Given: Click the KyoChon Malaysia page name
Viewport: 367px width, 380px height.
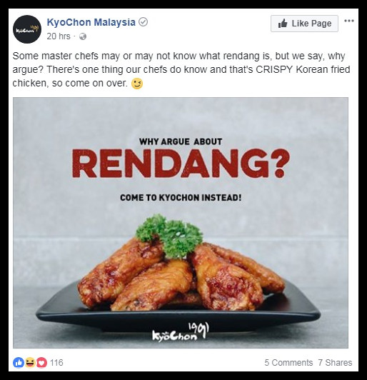Looking at the screenshot, I should [91, 22].
